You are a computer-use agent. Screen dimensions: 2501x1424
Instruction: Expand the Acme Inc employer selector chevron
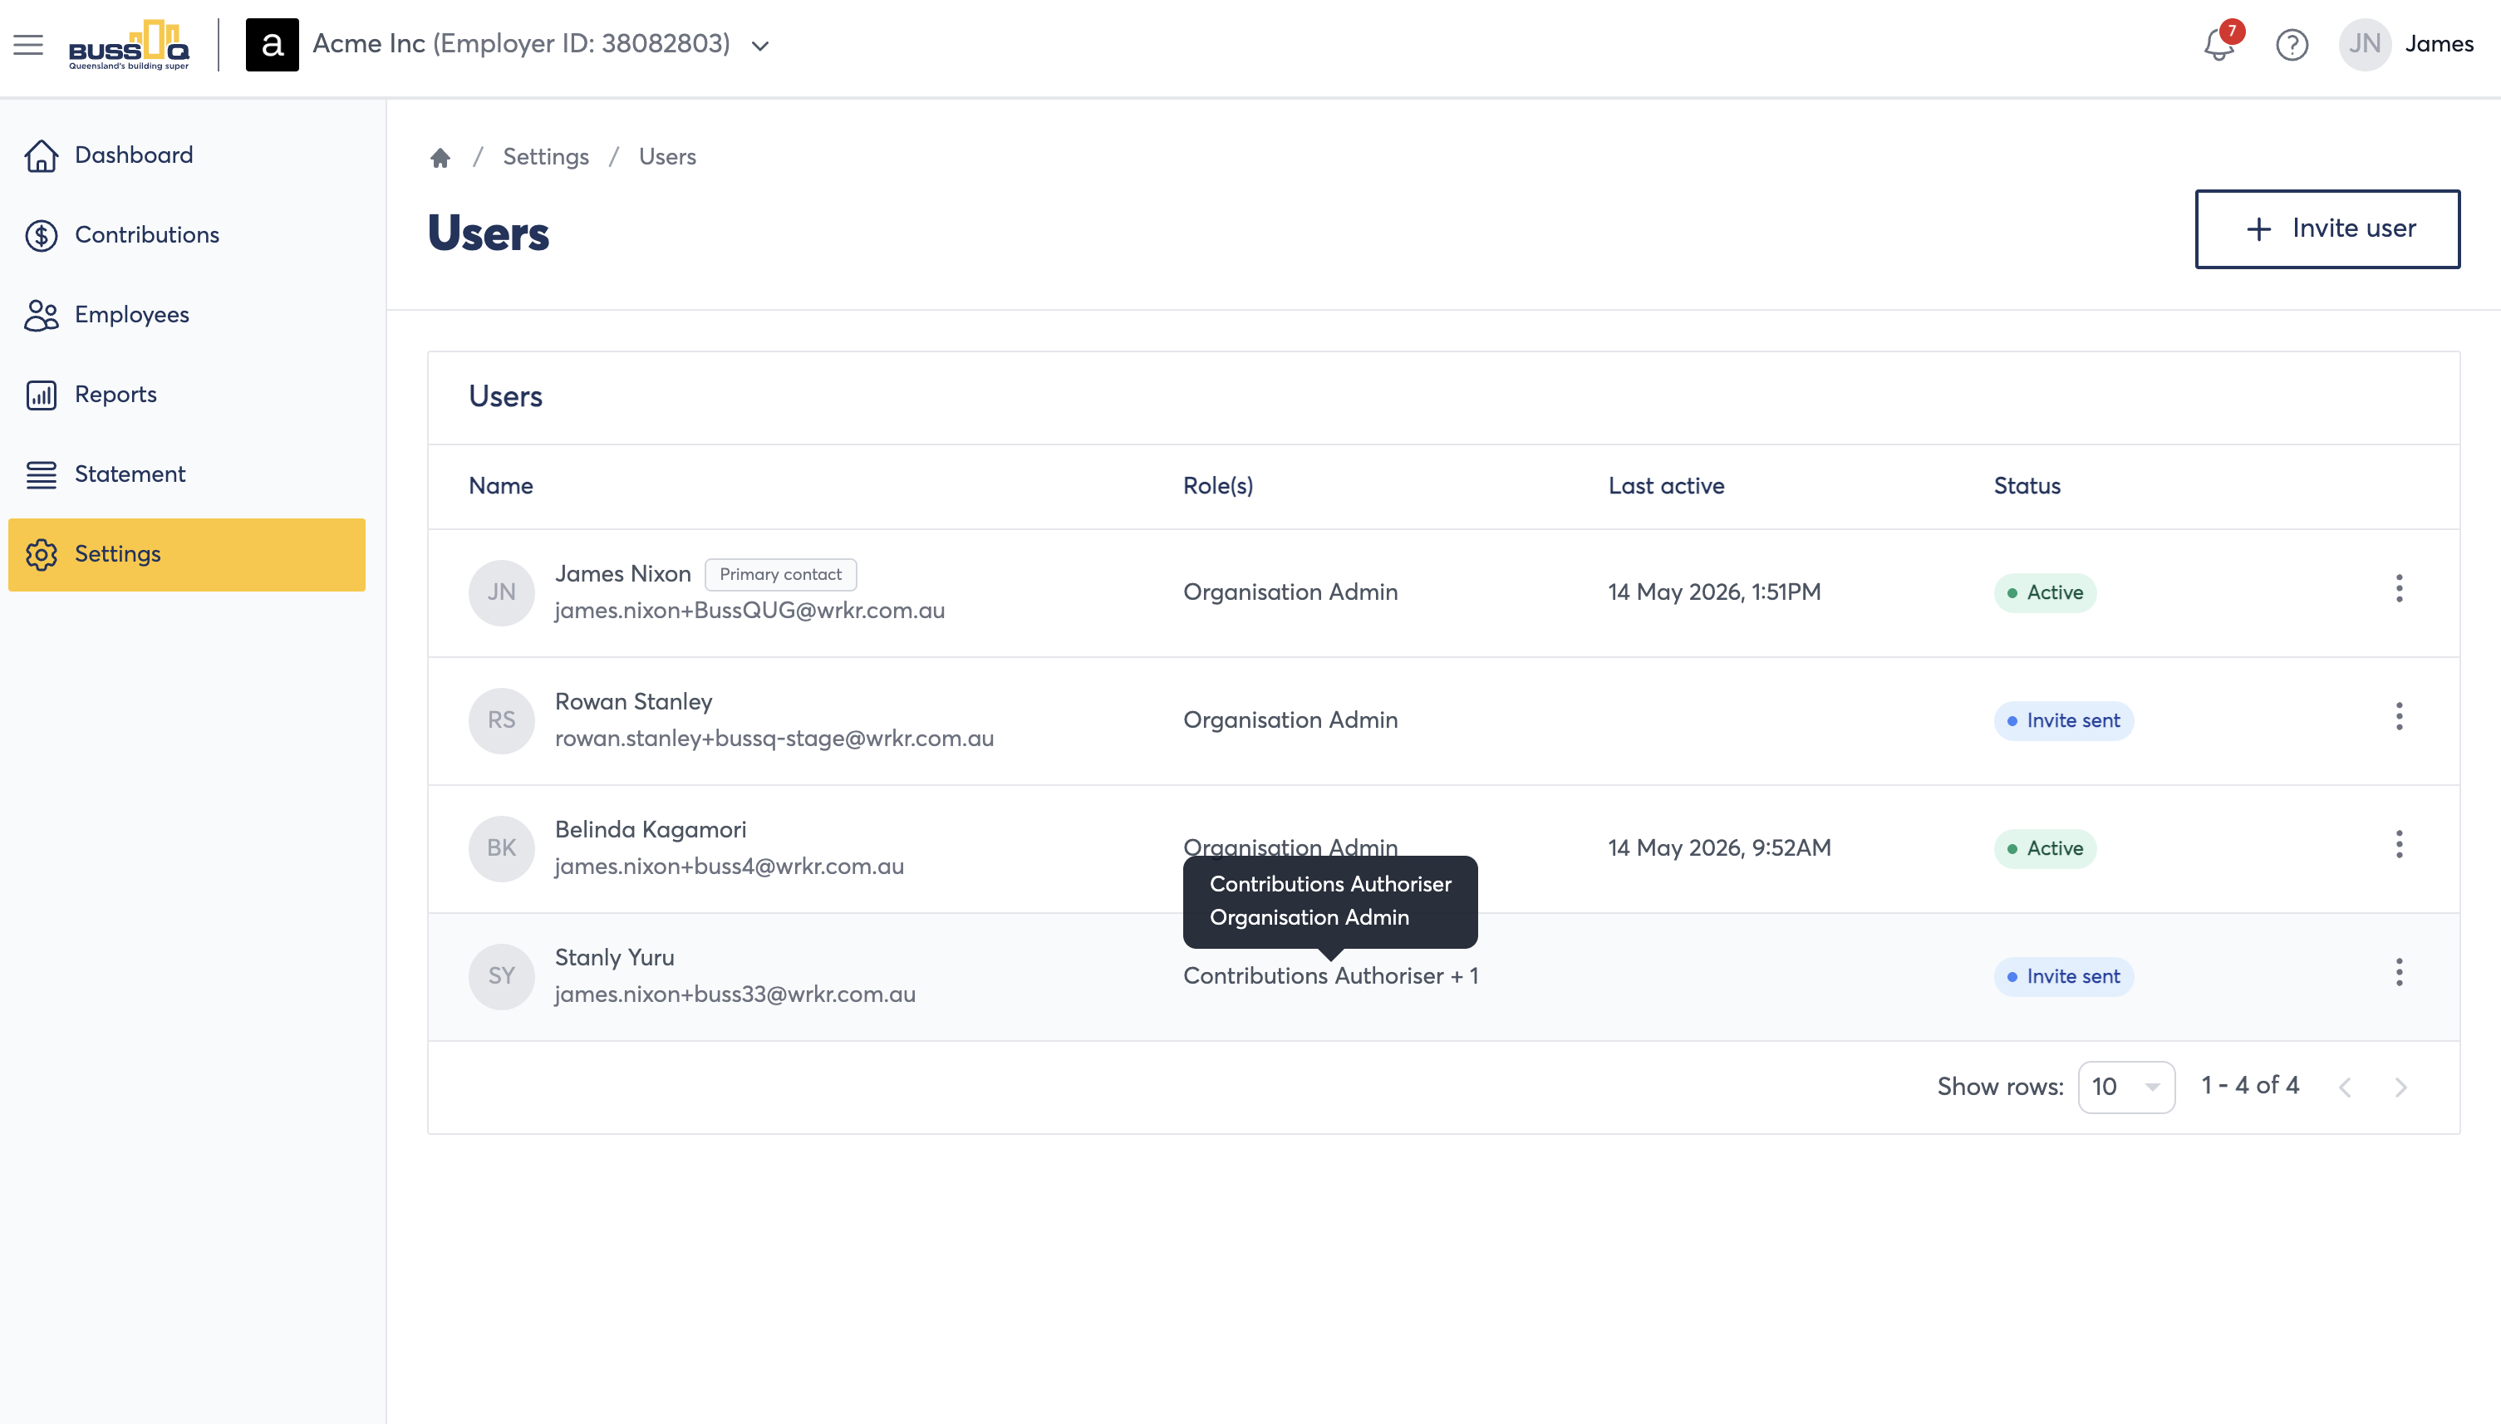[760, 45]
